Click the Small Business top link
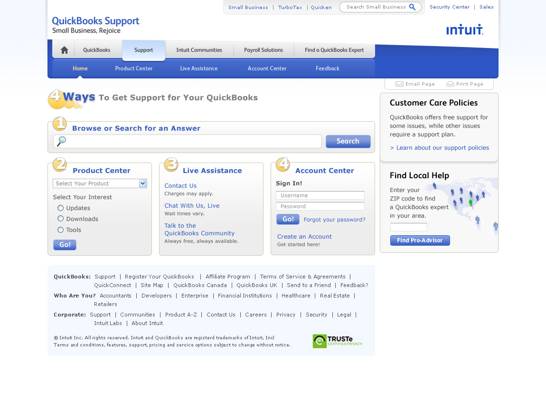 click(248, 7)
